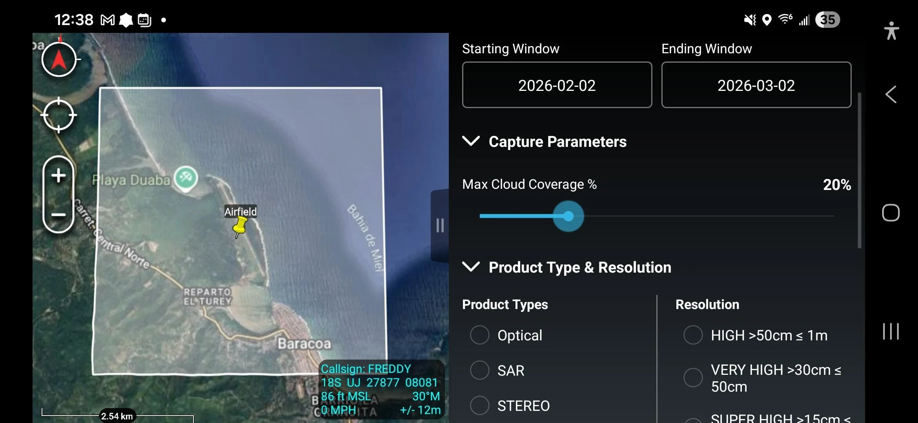
Task: Tap the calendar notification icon
Action: coord(144,20)
